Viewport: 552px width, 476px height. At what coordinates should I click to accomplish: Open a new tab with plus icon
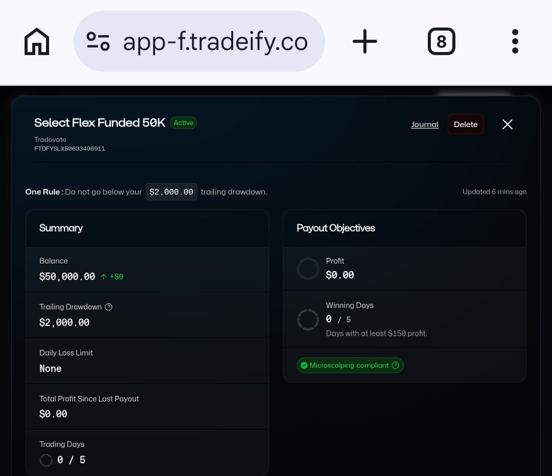[365, 41]
